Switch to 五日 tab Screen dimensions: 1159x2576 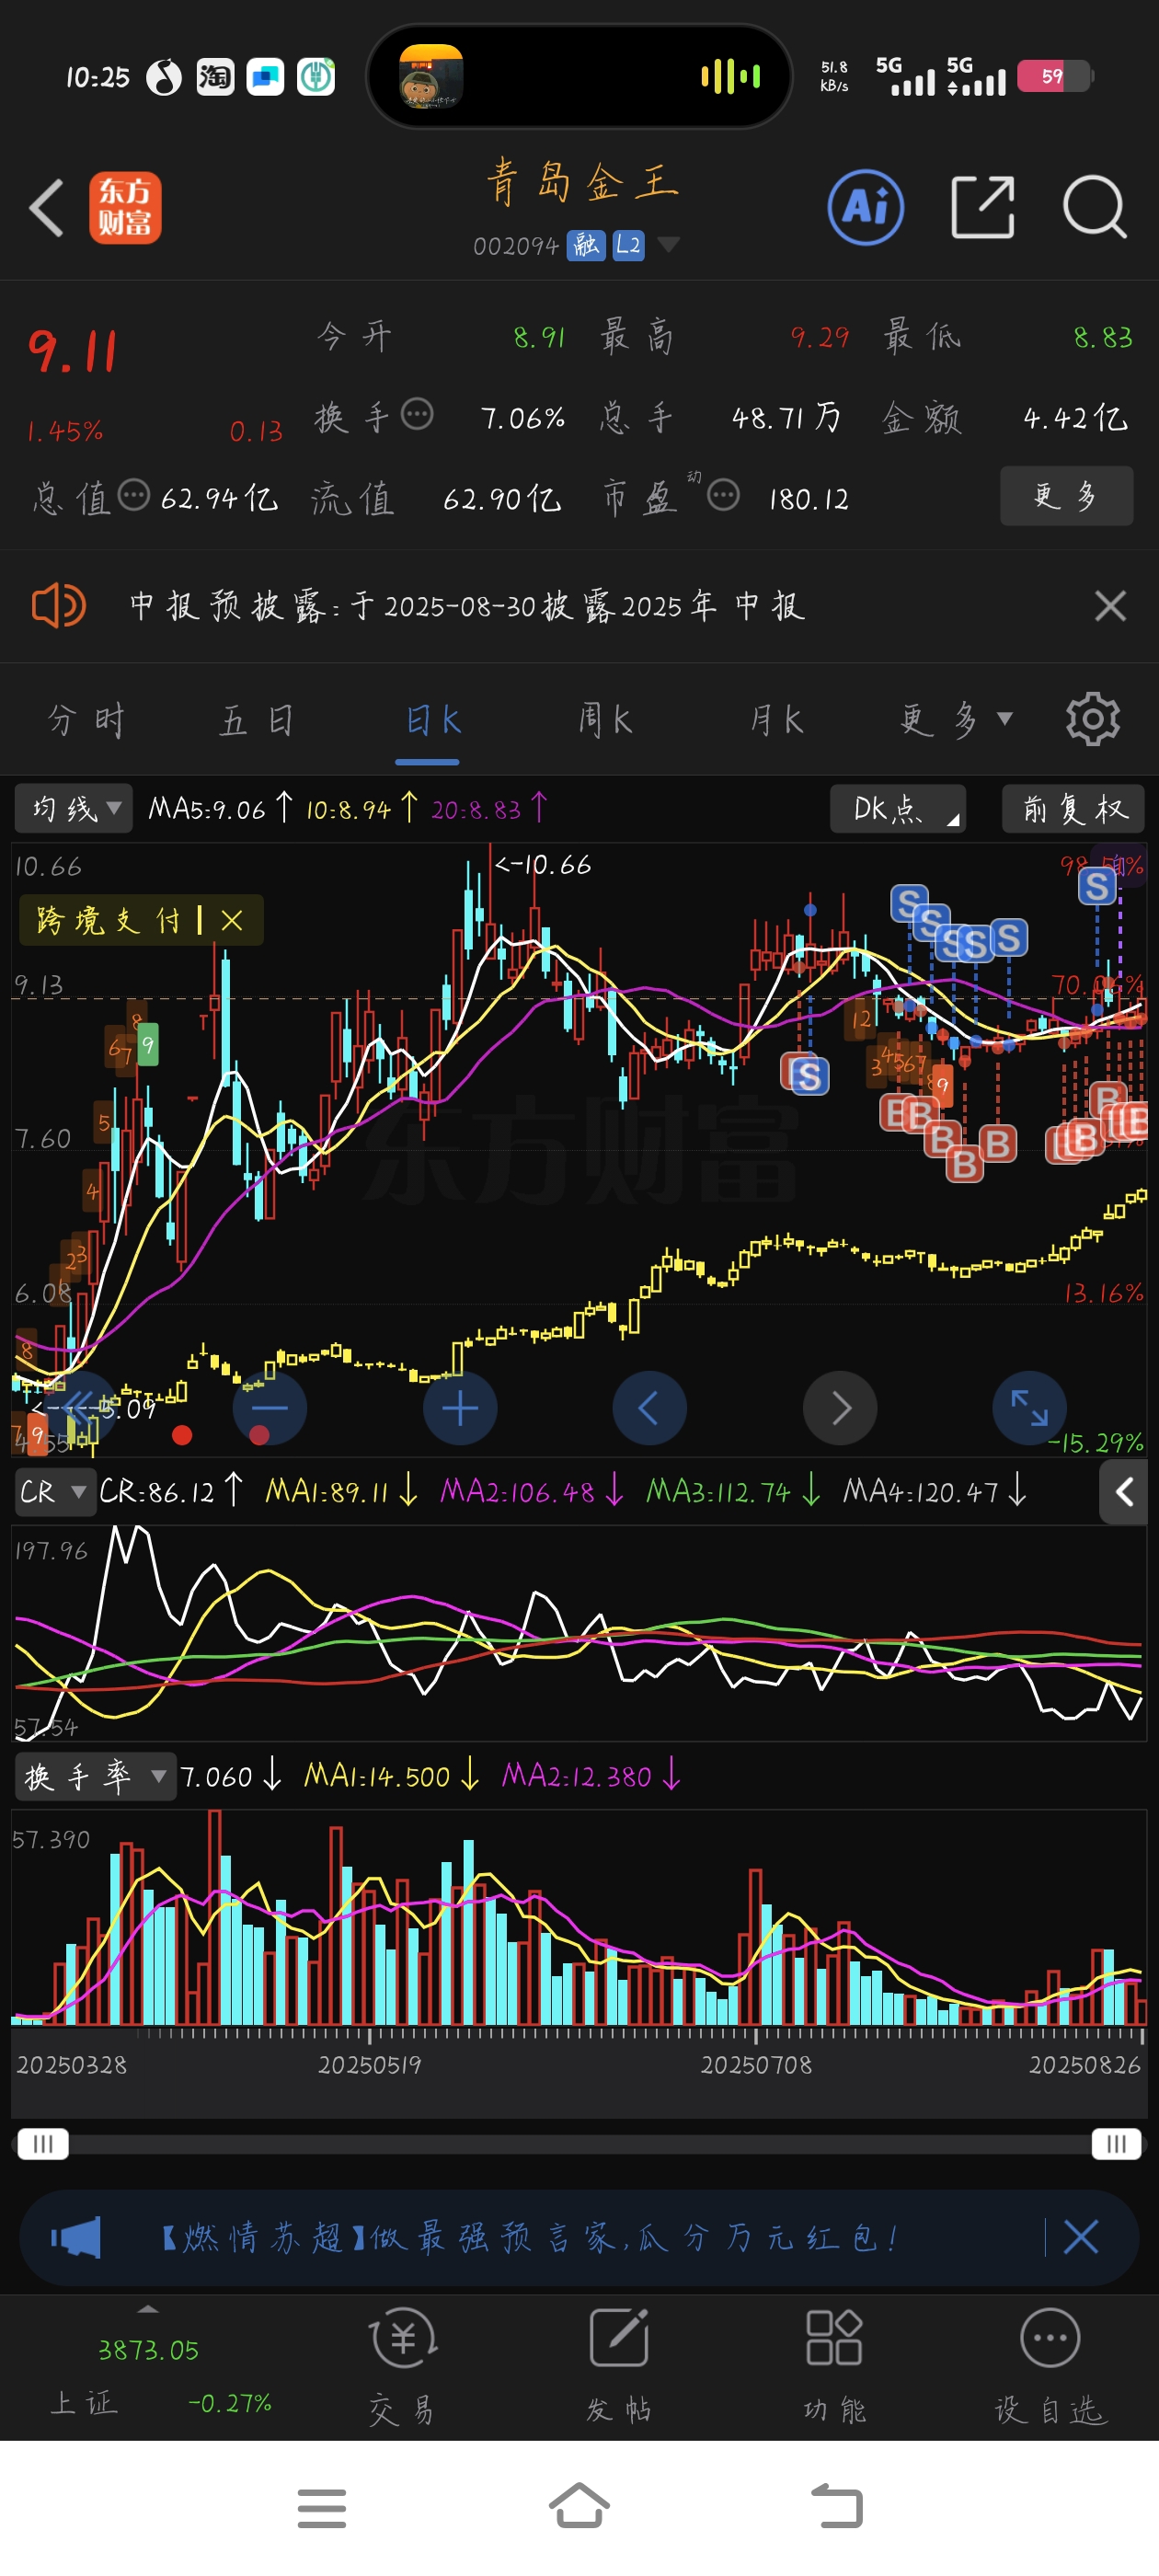pos(257,720)
